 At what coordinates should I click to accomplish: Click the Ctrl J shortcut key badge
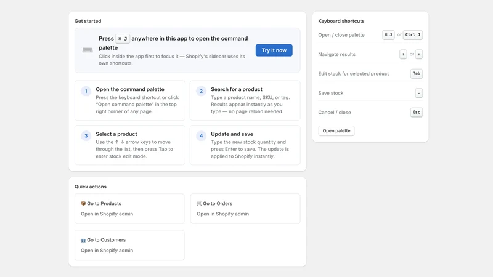pyautogui.click(x=412, y=35)
